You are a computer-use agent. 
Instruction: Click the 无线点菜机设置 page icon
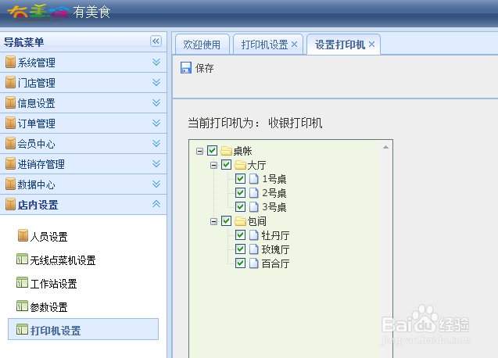pyautogui.click(x=22, y=259)
